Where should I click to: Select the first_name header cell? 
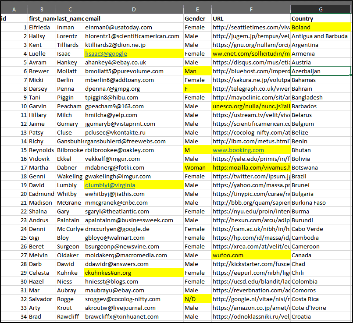pyautogui.click(x=42, y=19)
